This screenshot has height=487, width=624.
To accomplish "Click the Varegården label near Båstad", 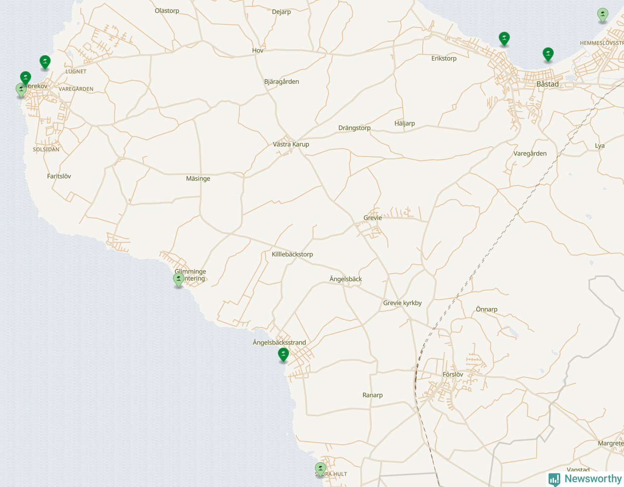I will 530,154.
